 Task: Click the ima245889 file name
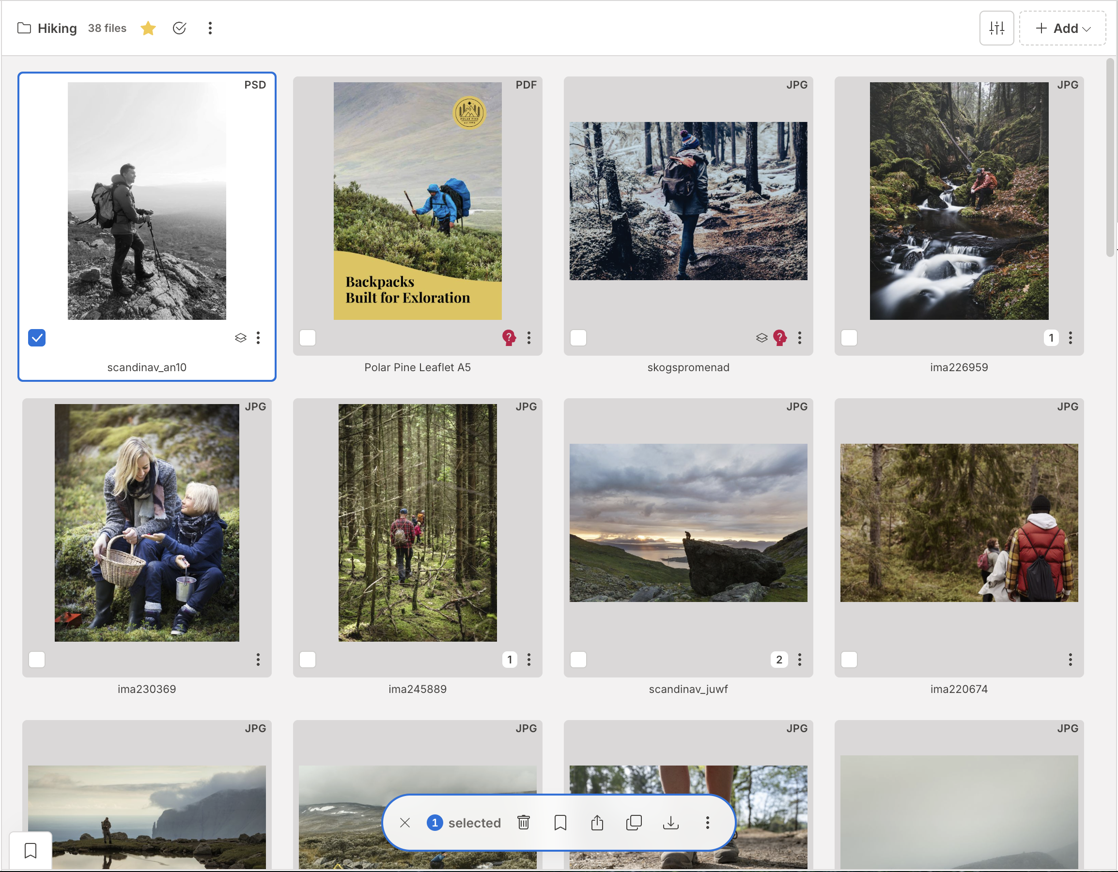coord(418,689)
